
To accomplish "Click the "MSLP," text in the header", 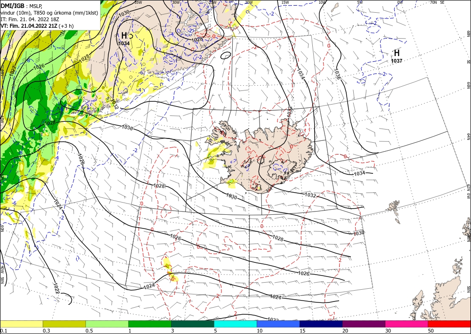I will coord(36,5).
